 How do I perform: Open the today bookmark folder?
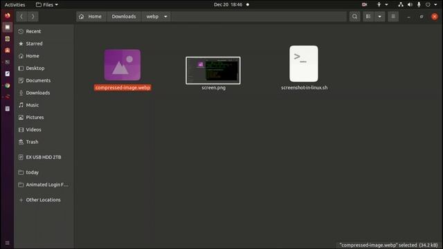pyautogui.click(x=44, y=172)
